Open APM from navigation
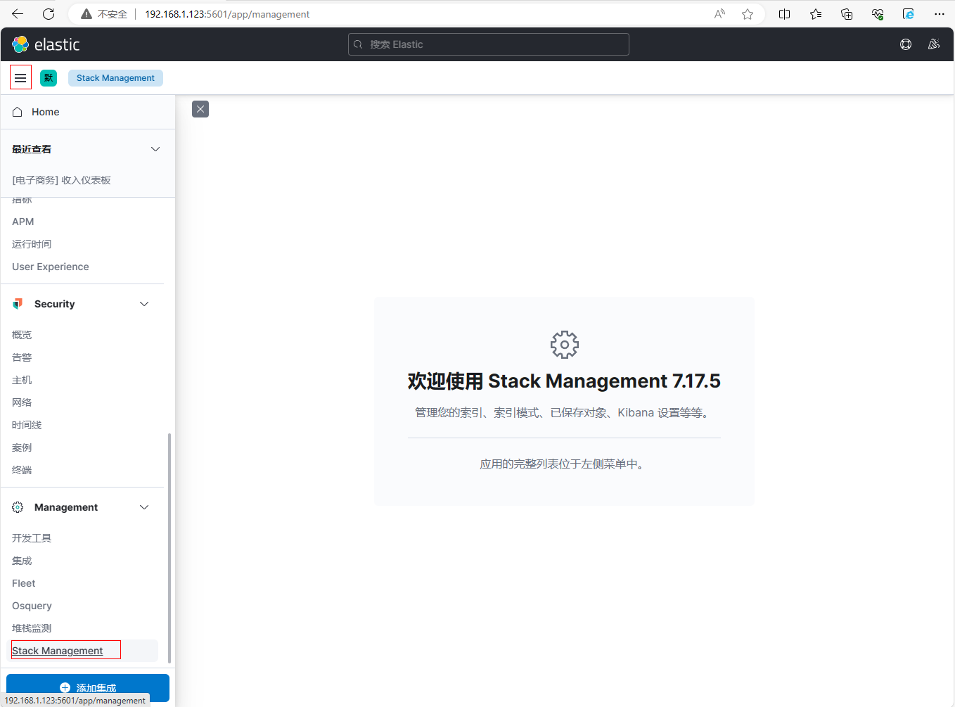This screenshot has height=707, width=955. 23,222
